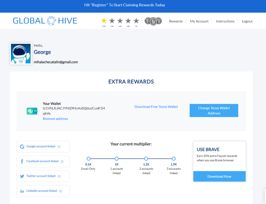Click Your current multiplier label

tap(131, 144)
